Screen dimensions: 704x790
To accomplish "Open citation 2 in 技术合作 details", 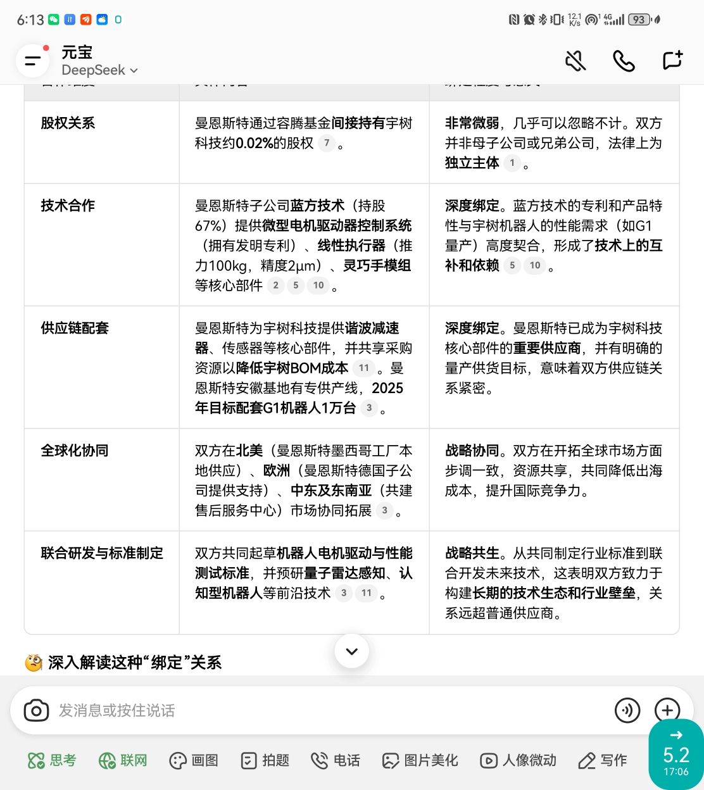I will [x=275, y=285].
